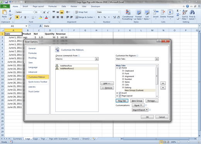Click the Excel Help question icon
The width and height of the screenshot is (201, 144).
point(187,6)
